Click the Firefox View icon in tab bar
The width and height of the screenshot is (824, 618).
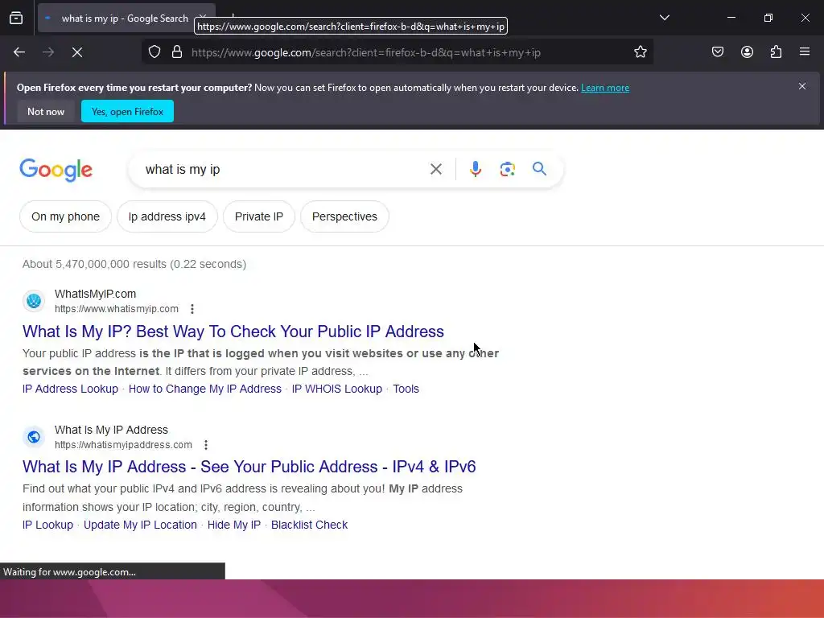[16, 18]
